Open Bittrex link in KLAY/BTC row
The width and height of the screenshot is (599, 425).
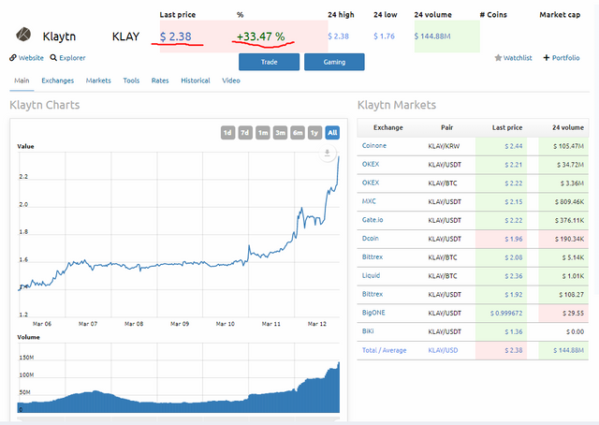[x=373, y=256]
